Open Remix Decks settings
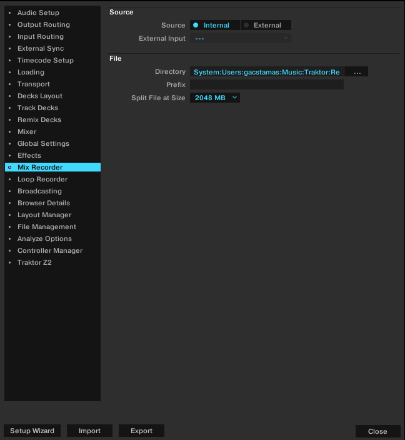Viewport: 405px width, 440px height. click(52, 120)
